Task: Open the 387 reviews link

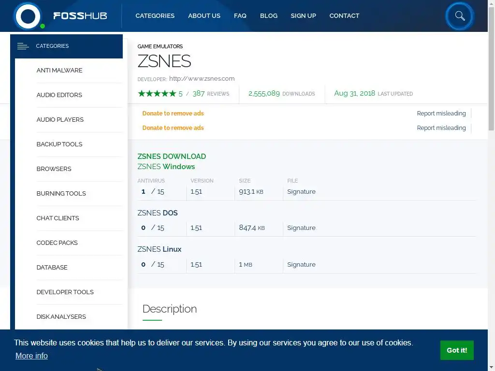Action: (211, 93)
